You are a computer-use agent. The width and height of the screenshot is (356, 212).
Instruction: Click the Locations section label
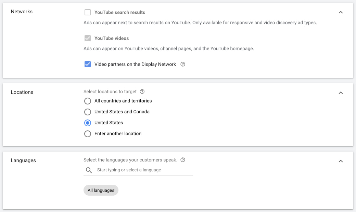[x=22, y=92]
